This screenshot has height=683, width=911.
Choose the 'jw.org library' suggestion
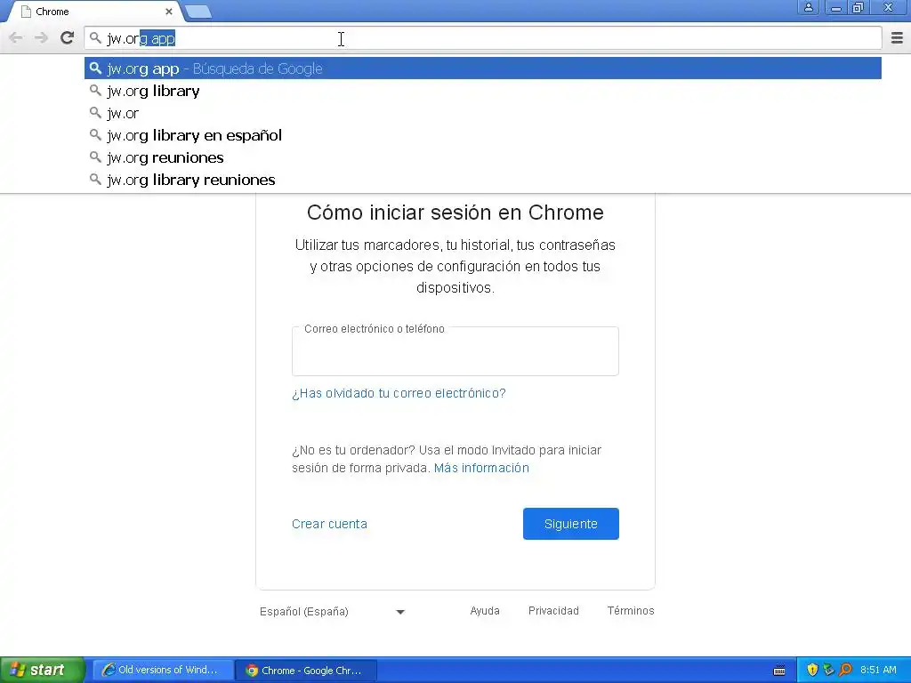pyautogui.click(x=483, y=91)
